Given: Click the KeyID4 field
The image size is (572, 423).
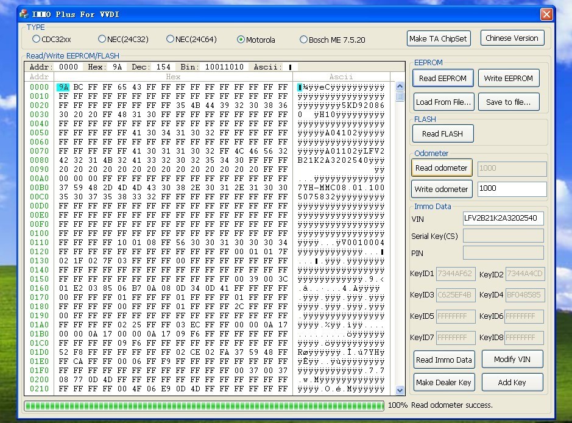Looking at the screenshot, I should pyautogui.click(x=525, y=295).
